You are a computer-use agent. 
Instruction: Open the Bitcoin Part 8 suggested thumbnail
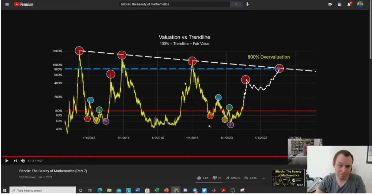[288, 178]
